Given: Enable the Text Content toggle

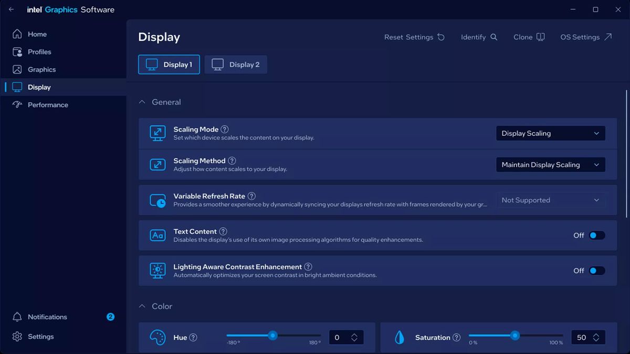Looking at the screenshot, I should point(597,235).
